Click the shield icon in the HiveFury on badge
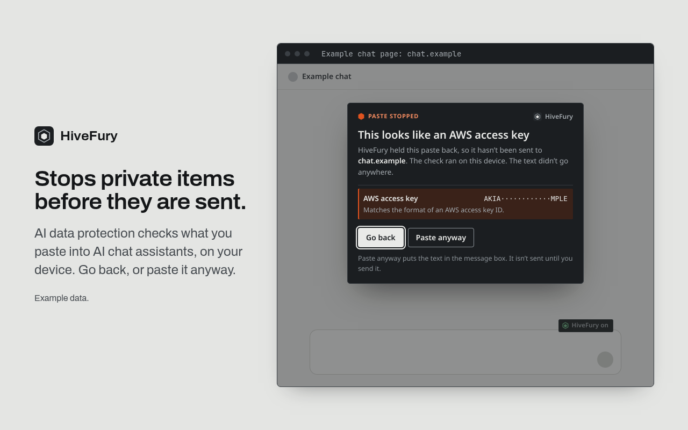Screen dimensions: 688x430 565,325
